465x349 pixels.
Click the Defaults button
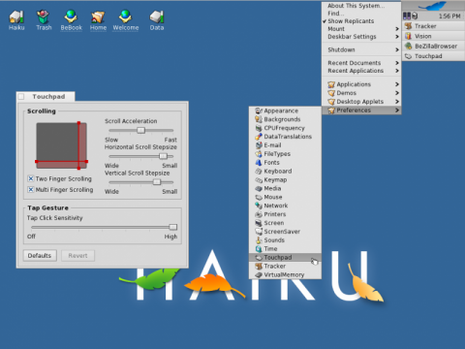(40, 256)
